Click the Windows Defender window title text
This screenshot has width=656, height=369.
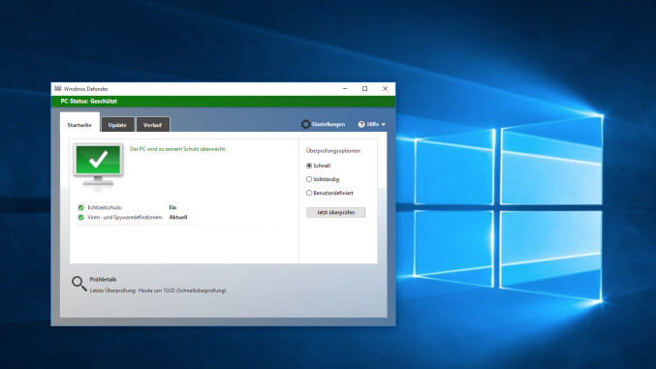(86, 89)
